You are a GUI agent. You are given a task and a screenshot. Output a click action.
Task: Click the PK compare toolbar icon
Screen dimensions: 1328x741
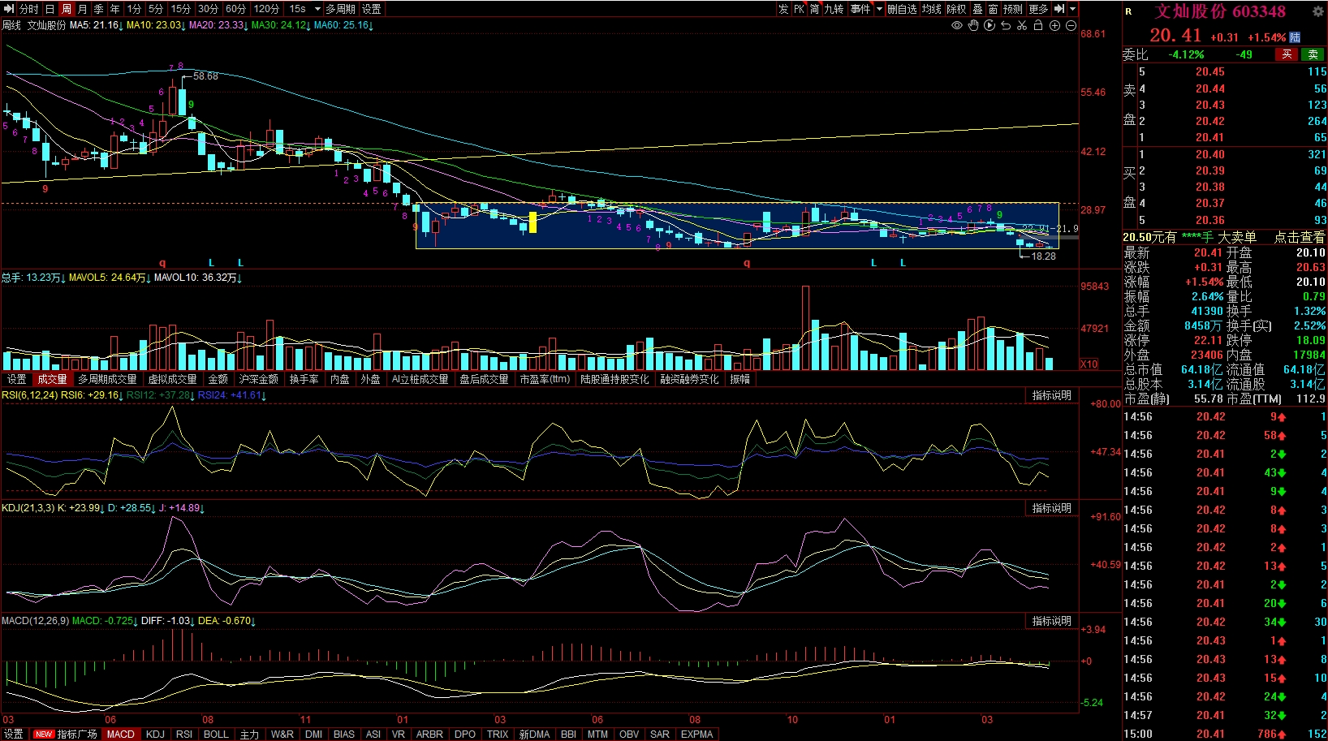pos(799,9)
